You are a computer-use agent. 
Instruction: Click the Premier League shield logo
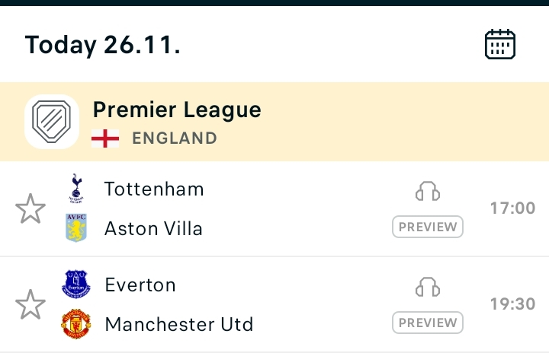click(52, 122)
